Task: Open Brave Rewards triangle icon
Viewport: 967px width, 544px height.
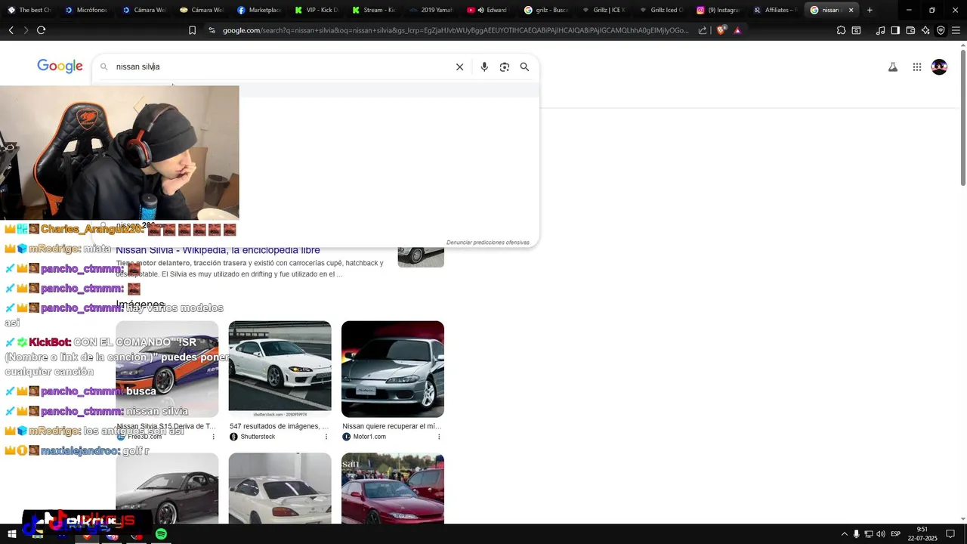Action: tap(737, 30)
